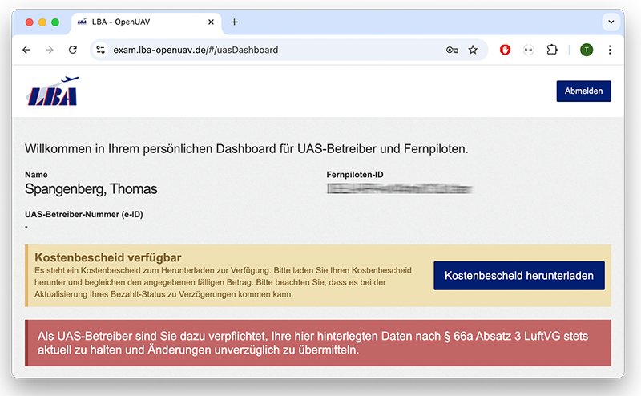The width and height of the screenshot is (641, 396).
Task: Open the saved passwords key icon
Action: pos(452,50)
